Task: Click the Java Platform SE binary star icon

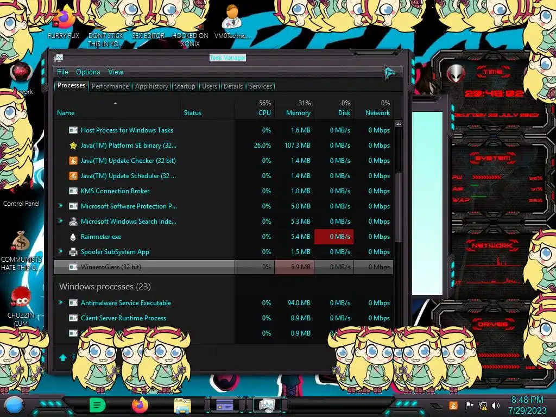Action: pos(73,146)
